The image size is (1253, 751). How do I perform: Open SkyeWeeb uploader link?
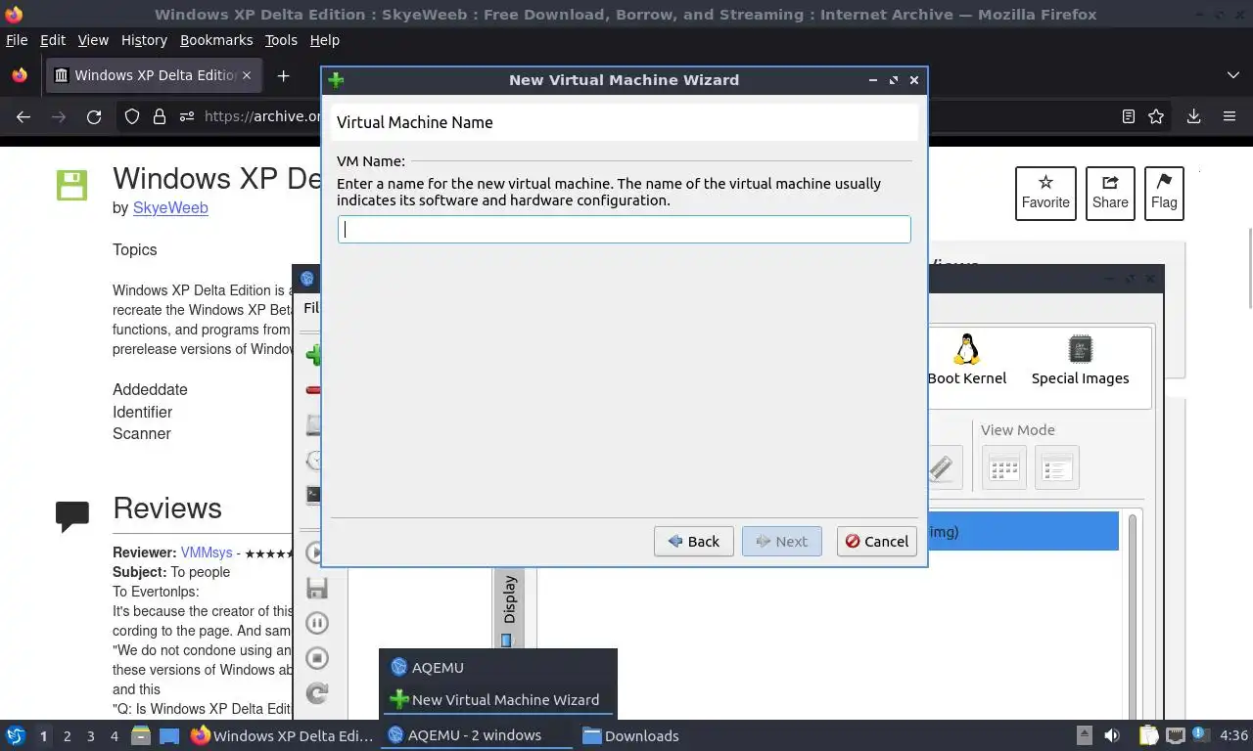tap(170, 207)
